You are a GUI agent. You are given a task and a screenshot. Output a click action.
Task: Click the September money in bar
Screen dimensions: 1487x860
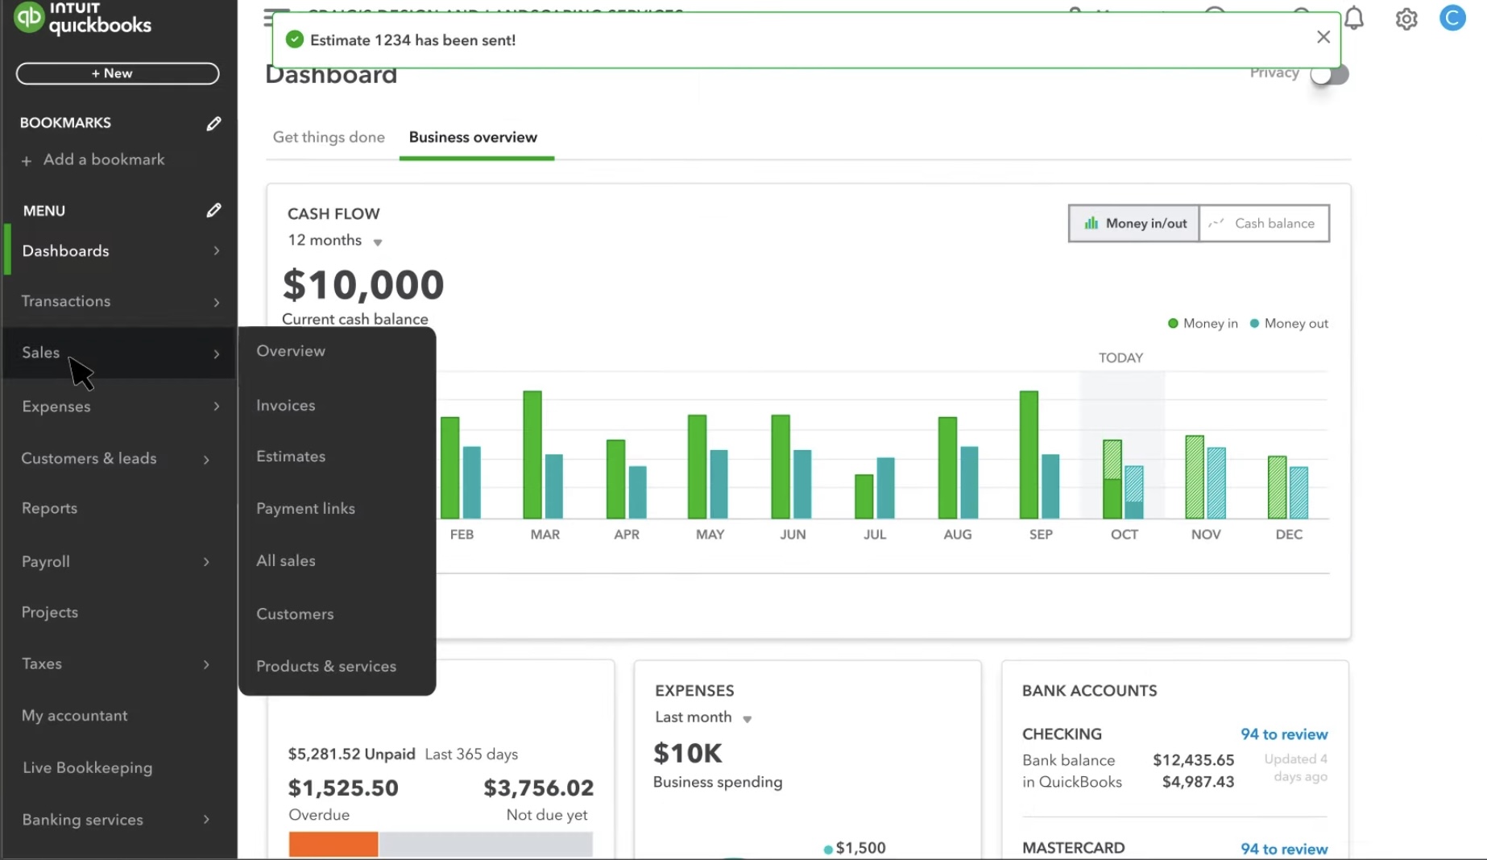(1029, 455)
